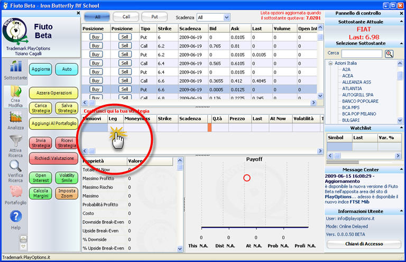Screen dimensions: 406x262
Task: Select BCA MPS in the stock tree
Action: (x=351, y=107)
